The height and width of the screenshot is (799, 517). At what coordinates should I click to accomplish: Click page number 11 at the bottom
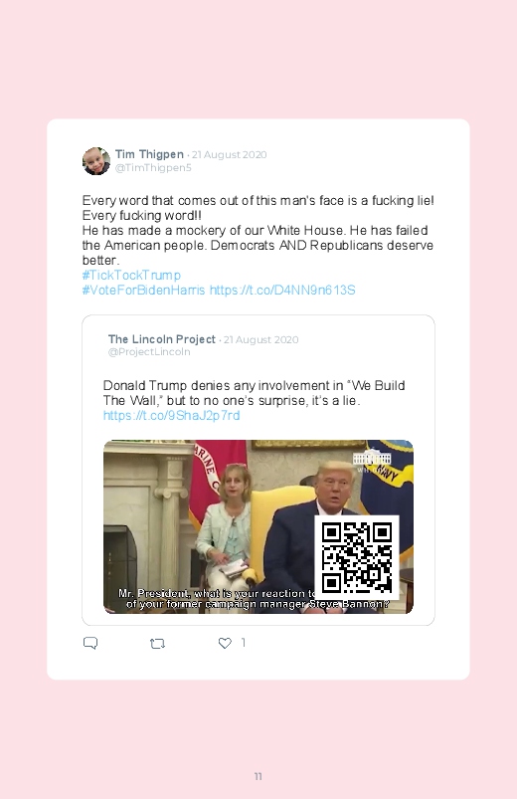pos(258,776)
